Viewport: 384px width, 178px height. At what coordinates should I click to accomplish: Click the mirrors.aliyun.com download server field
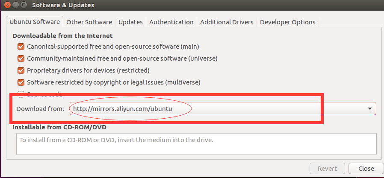(214, 109)
